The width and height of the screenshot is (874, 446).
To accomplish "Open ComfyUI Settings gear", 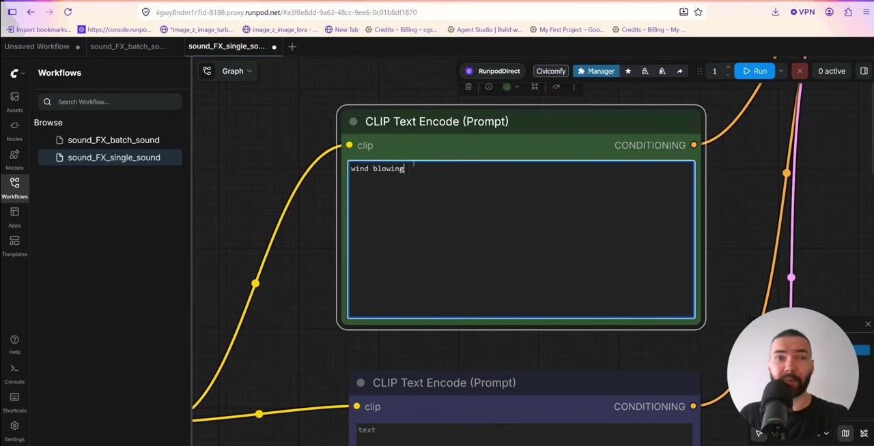I will coord(14,430).
